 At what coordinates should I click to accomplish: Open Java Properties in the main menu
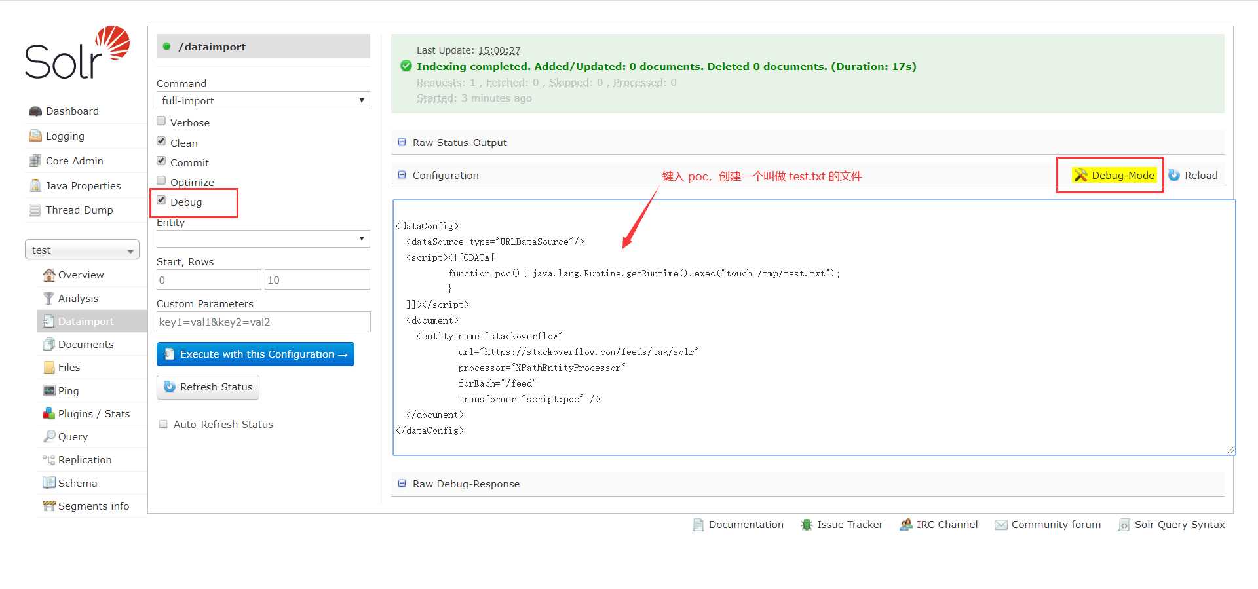(83, 186)
